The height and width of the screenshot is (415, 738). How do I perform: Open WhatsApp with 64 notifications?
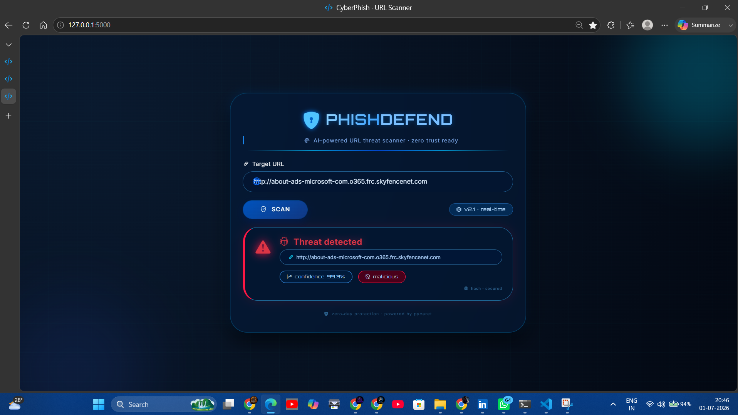504,404
